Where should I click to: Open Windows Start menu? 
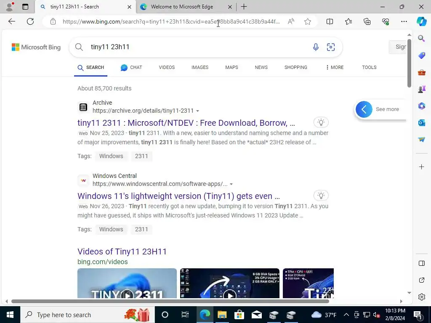click(10, 315)
